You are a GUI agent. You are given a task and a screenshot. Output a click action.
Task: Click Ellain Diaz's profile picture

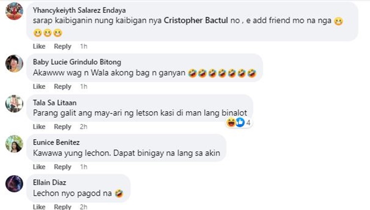tap(14, 184)
